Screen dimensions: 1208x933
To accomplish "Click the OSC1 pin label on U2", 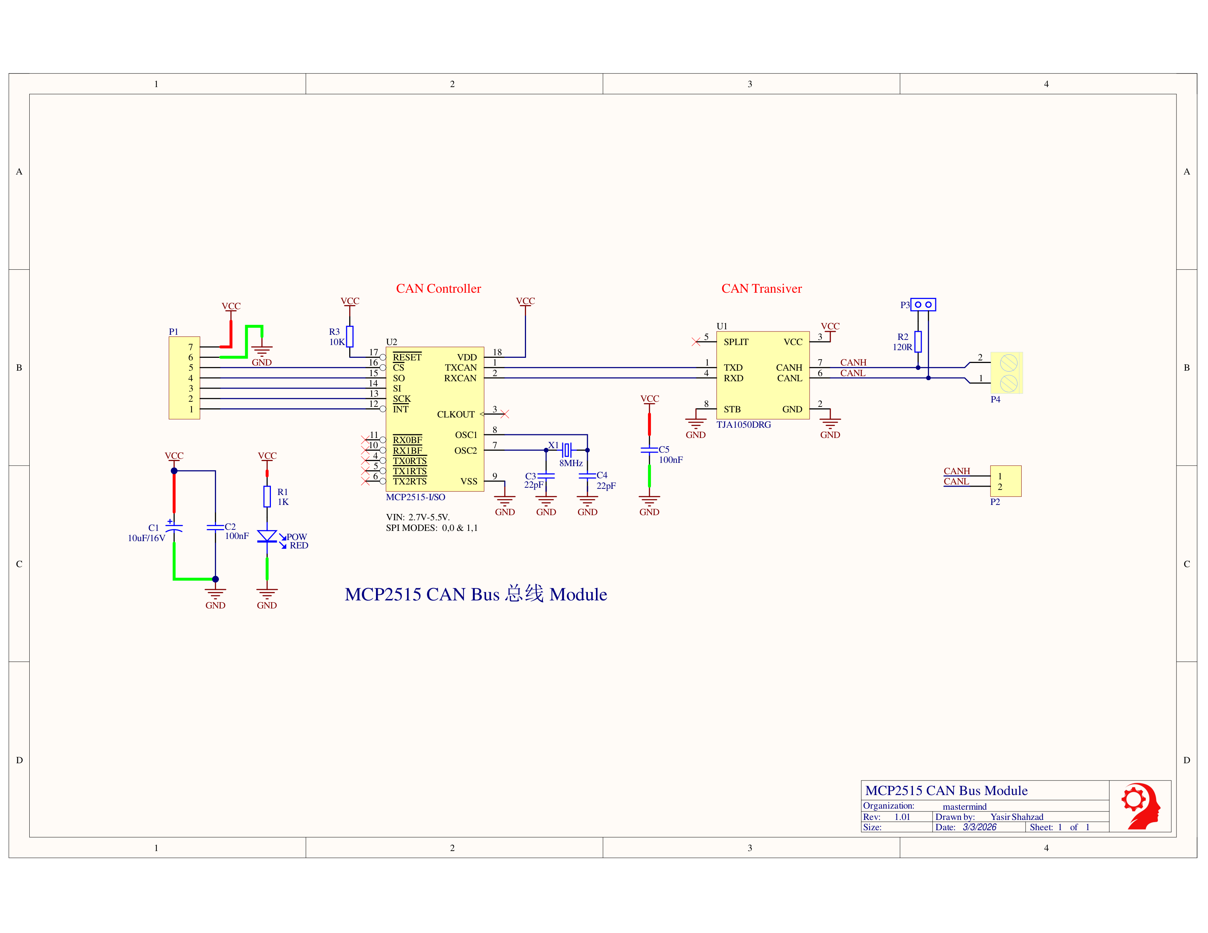I will [x=466, y=435].
